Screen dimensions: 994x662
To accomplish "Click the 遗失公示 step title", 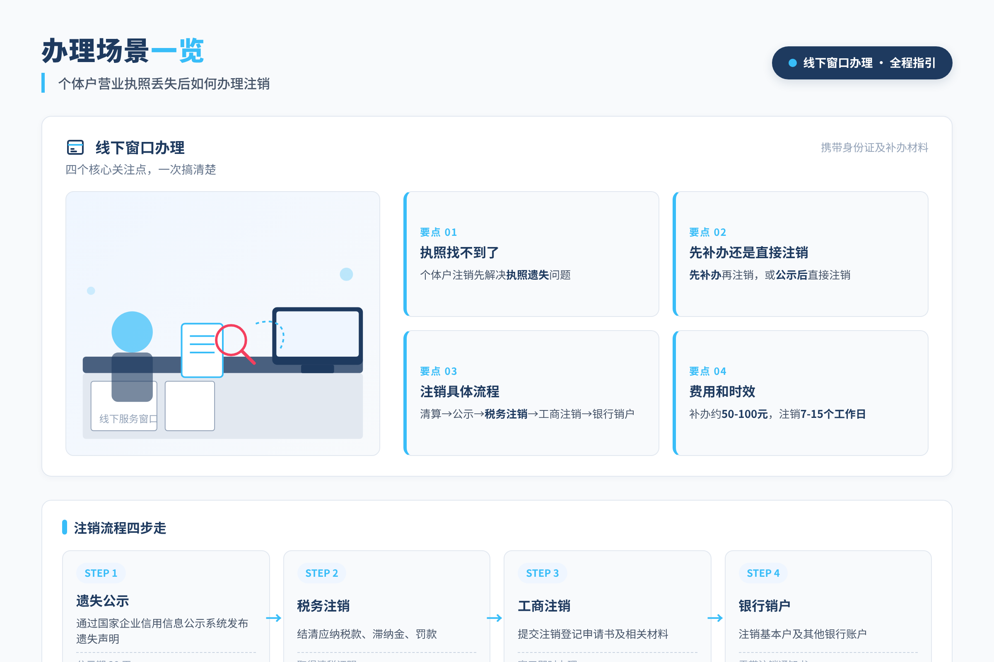I will point(103,601).
